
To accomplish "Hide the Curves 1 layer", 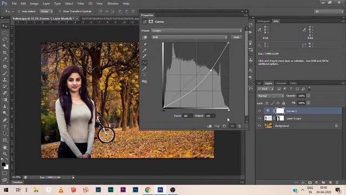I will pyautogui.click(x=259, y=111).
